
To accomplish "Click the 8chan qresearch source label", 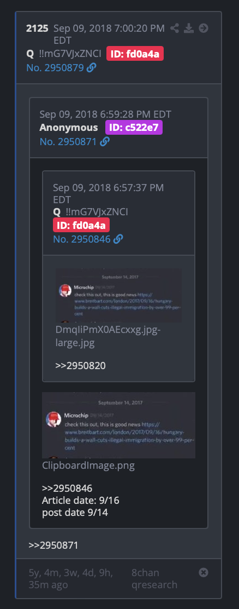I will pyautogui.click(x=154, y=579).
